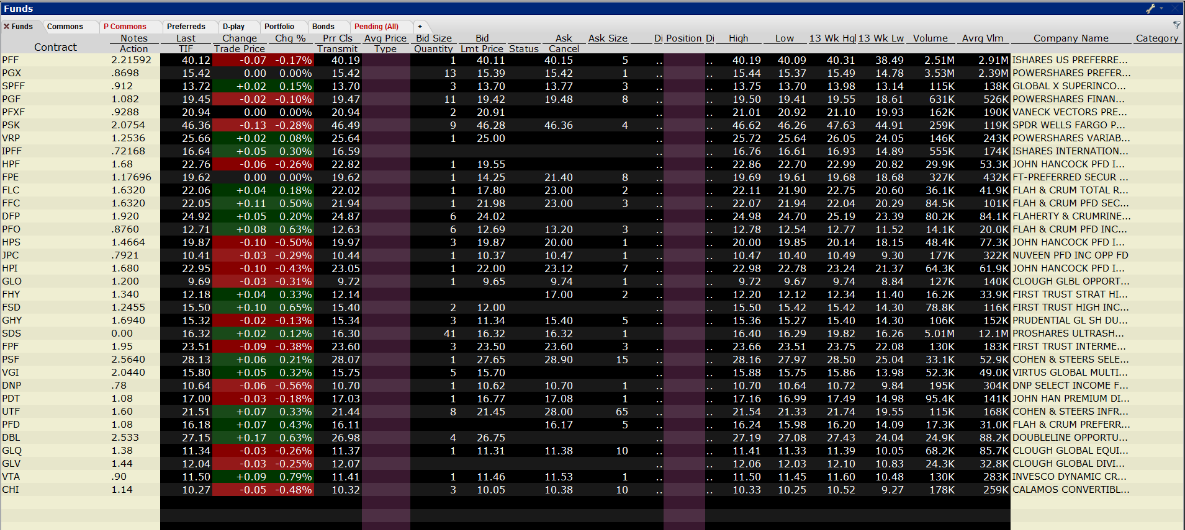Select the PGX ticker symbol
This screenshot has width=1185, height=530.
coord(12,73)
